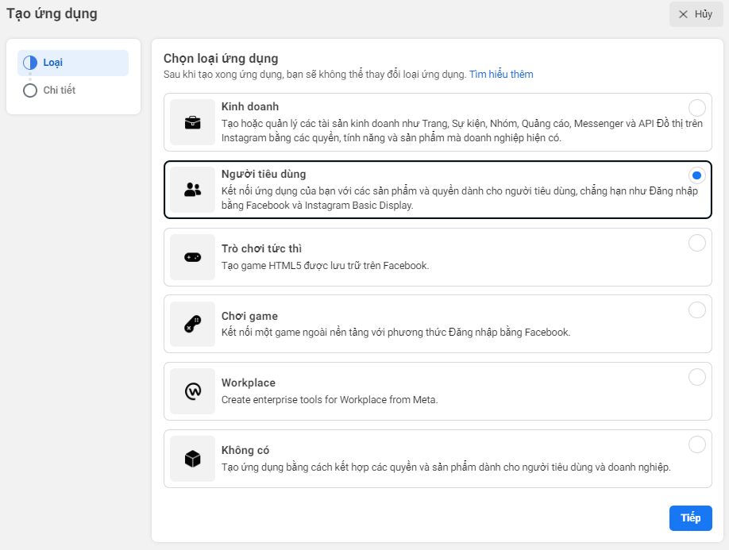The width and height of the screenshot is (729, 550).
Task: Click the cube icon for Không có
Action: [192, 459]
